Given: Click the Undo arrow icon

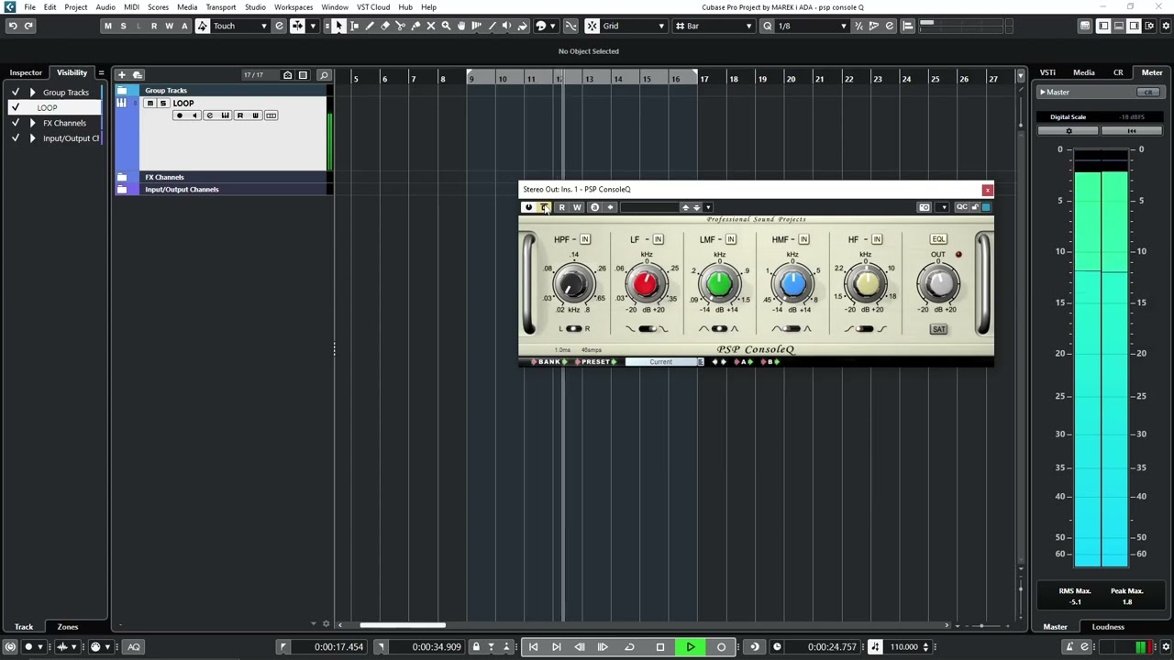Looking at the screenshot, I should (x=13, y=26).
